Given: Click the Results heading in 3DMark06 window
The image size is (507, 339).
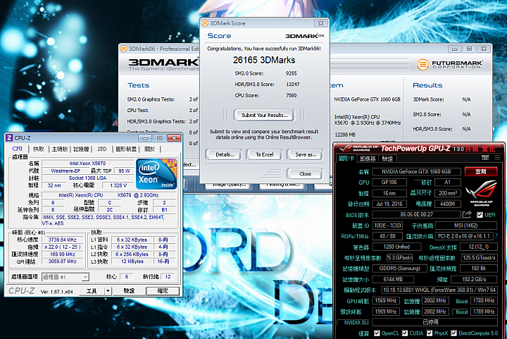Looking at the screenshot, I should click(x=427, y=85).
